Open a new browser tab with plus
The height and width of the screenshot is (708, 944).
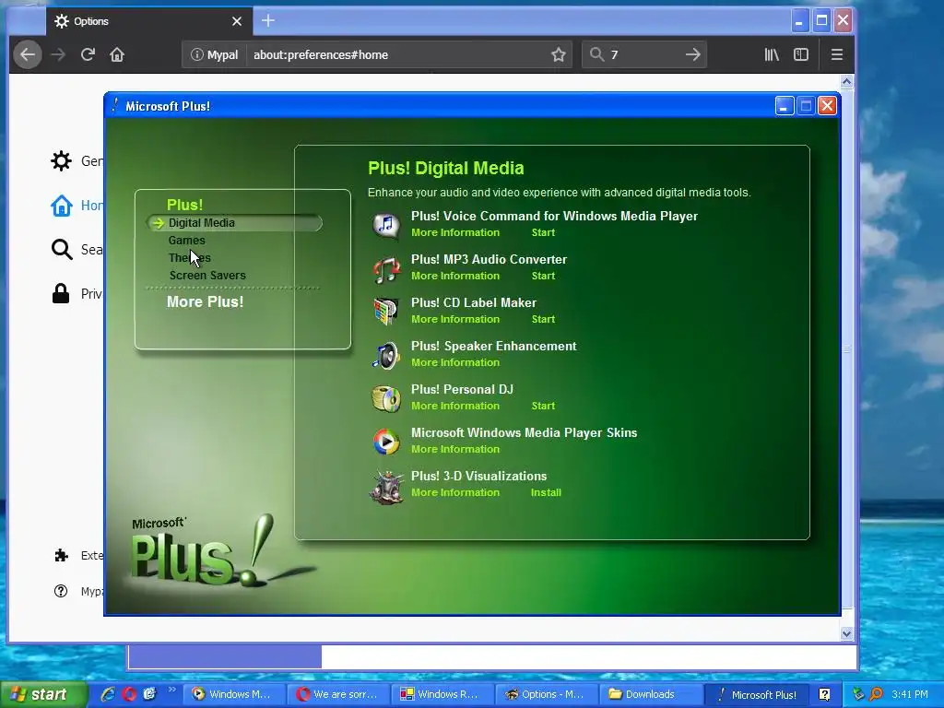[x=268, y=21]
